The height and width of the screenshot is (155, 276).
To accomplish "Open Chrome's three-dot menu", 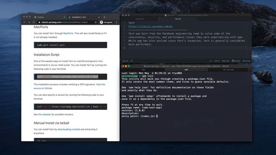I will coord(116,22).
